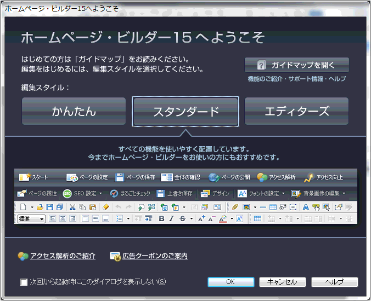Viewport: 371px width, 301px height.
Task: Confirm the dialog with OK
Action: [x=231, y=282]
